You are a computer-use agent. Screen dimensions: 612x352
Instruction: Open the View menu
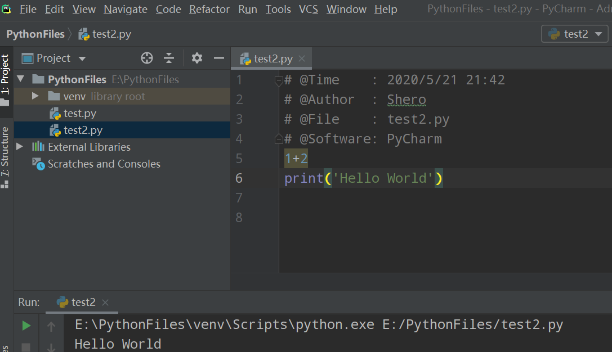(84, 9)
